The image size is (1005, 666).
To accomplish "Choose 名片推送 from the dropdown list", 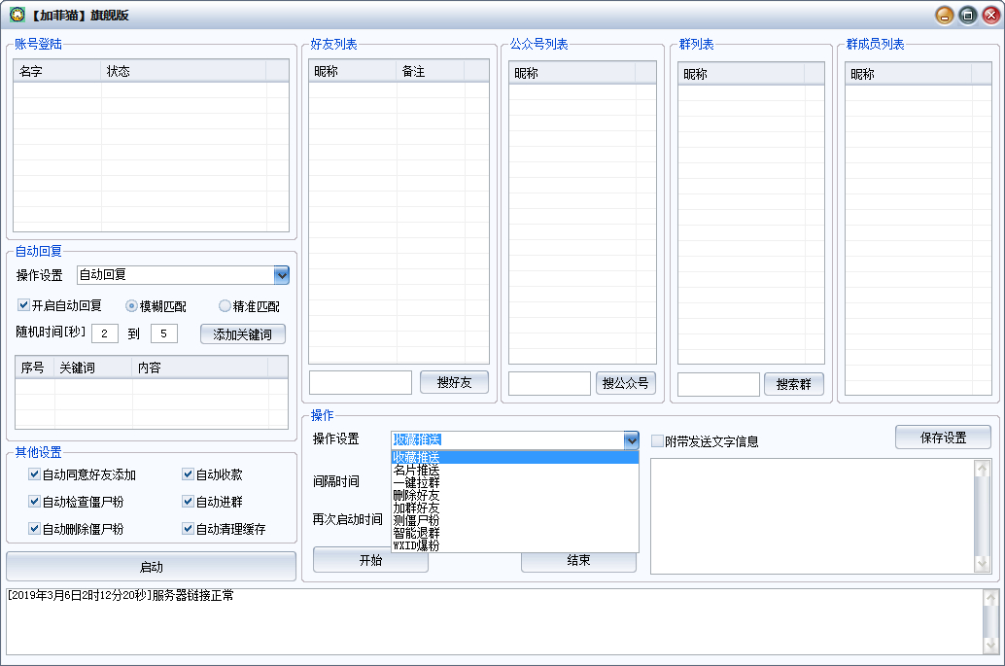I will point(416,471).
